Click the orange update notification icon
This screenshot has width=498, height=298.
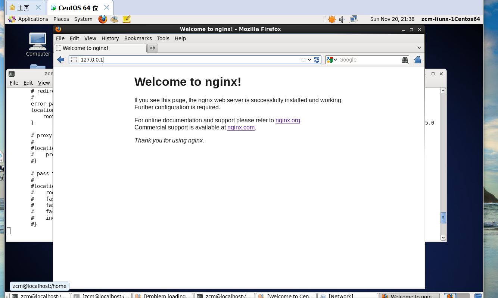(x=332, y=19)
